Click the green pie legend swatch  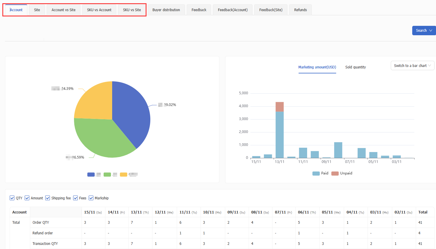pos(107,174)
